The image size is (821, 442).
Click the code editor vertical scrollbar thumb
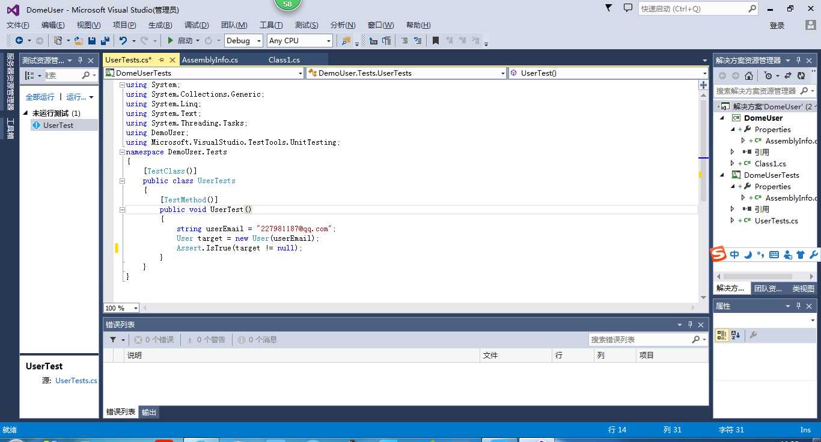point(703,150)
